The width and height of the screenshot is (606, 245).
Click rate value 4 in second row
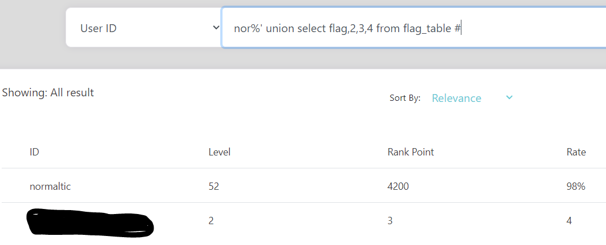(569, 221)
